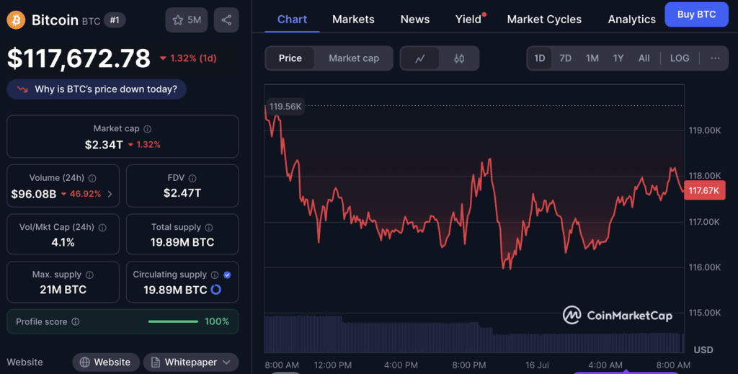Click the circulating supply verified badge icon
Screen dimensions: 738x374
227,275
